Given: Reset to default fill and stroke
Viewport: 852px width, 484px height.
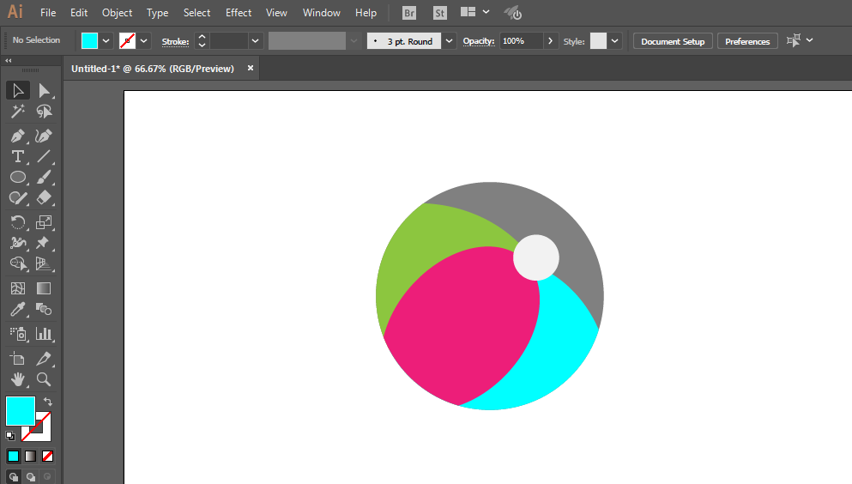Looking at the screenshot, I should 9,436.
